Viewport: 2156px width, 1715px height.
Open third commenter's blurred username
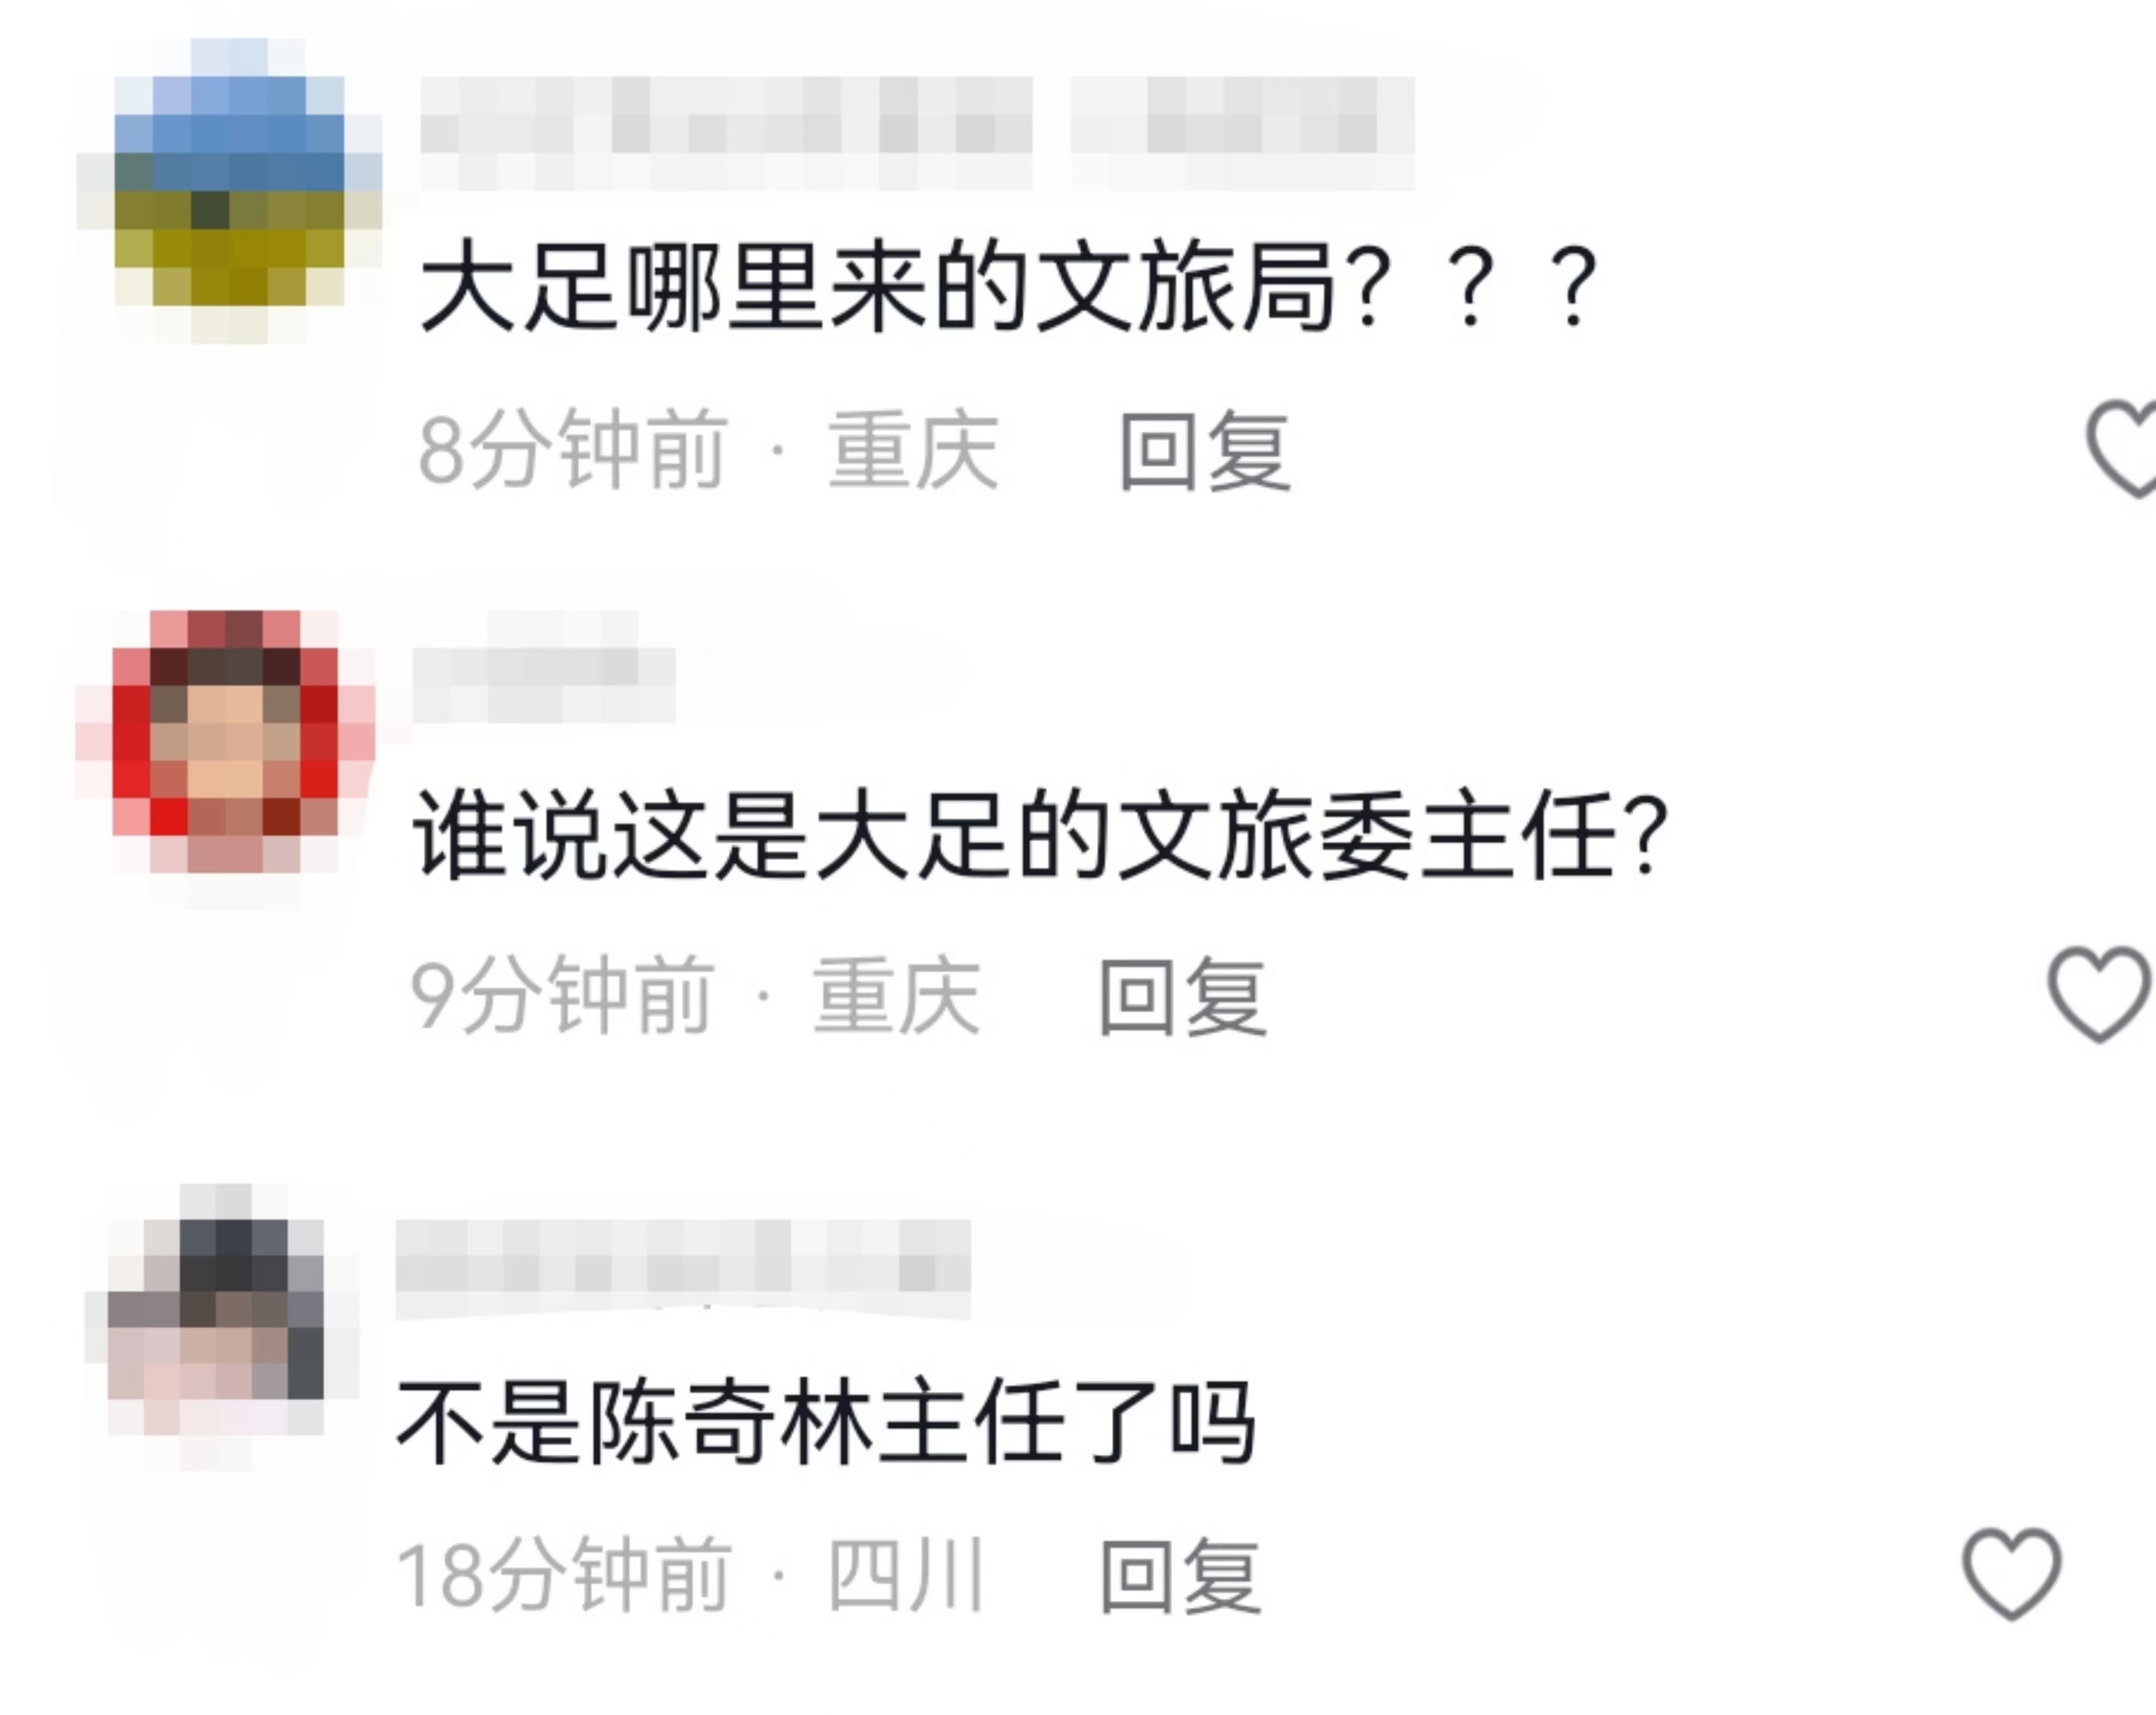point(684,1268)
